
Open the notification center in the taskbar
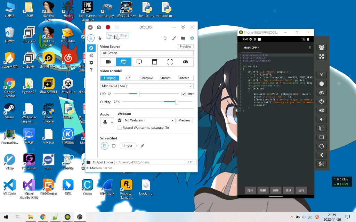click(348, 217)
